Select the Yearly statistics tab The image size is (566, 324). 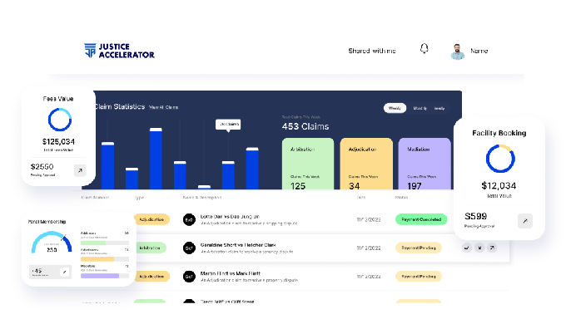click(x=439, y=108)
